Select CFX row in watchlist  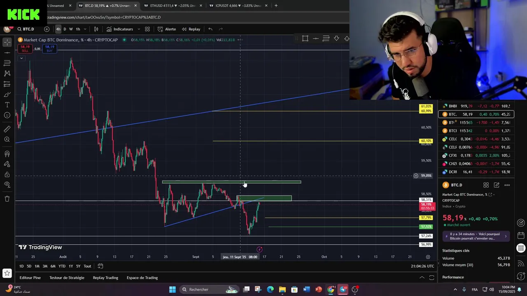(476, 155)
